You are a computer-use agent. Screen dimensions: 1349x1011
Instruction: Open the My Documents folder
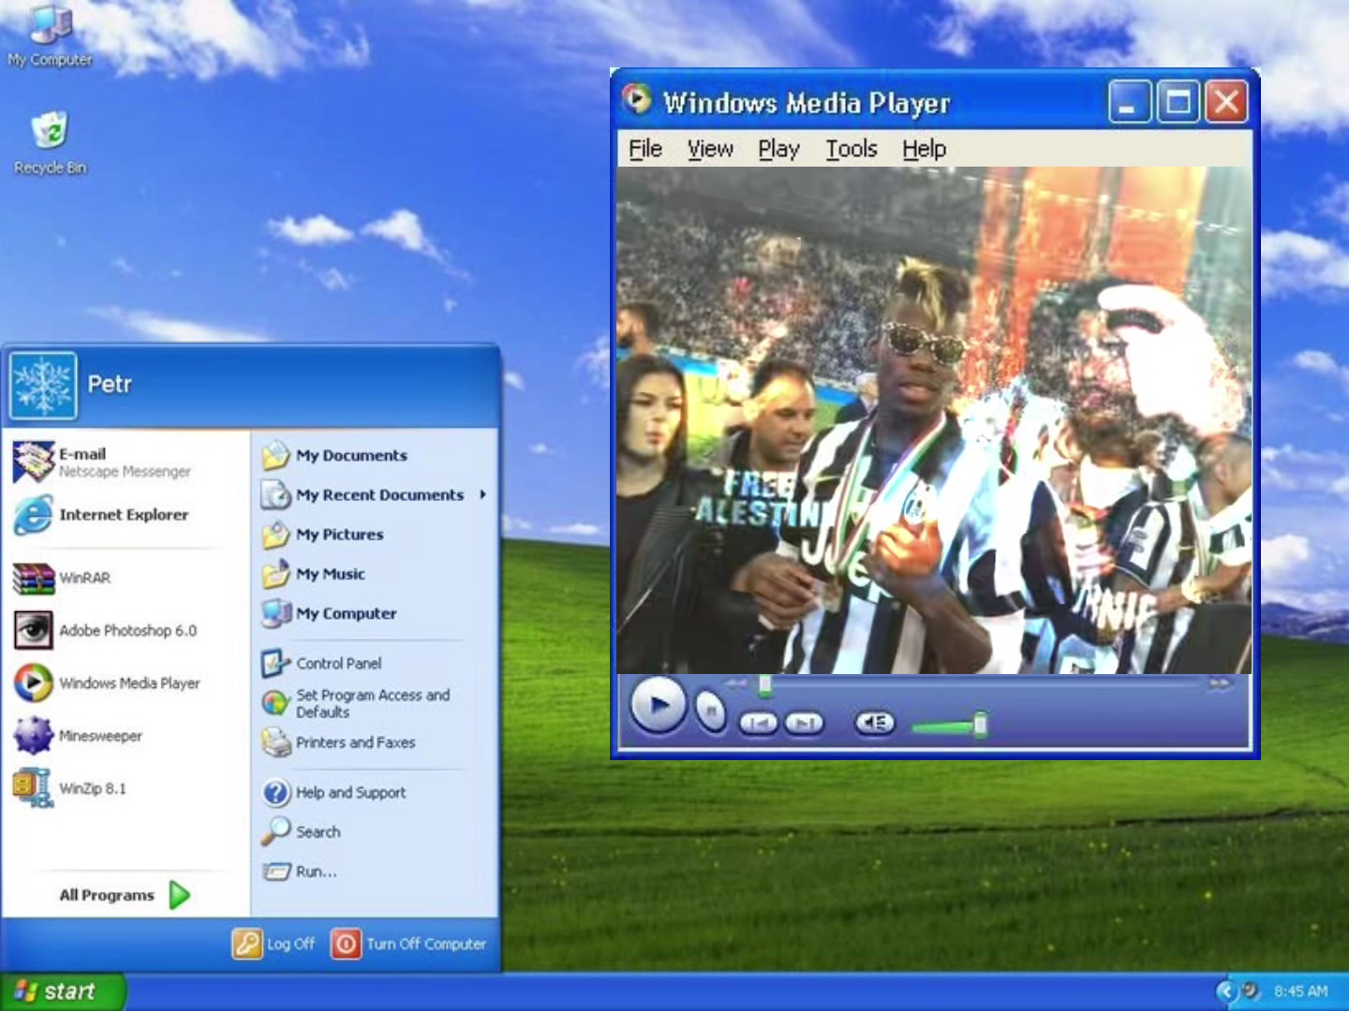334,456
